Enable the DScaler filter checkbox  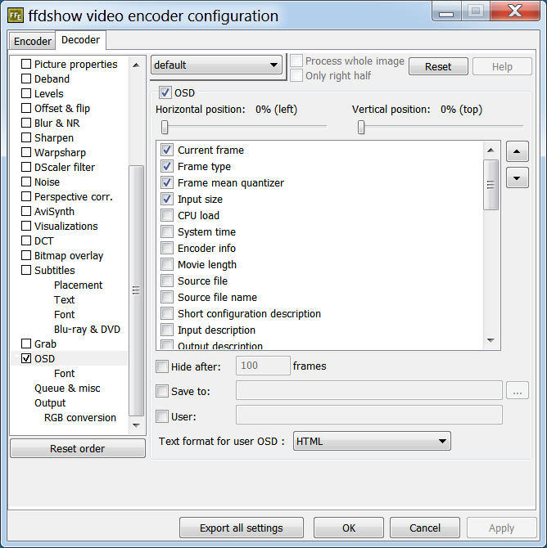click(x=26, y=167)
